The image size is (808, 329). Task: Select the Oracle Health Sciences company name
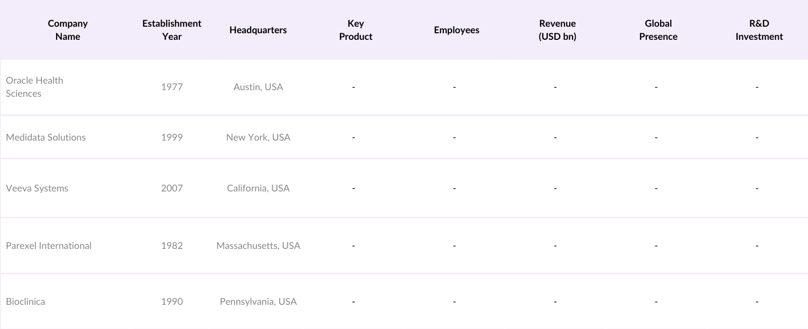pyautogui.click(x=34, y=87)
